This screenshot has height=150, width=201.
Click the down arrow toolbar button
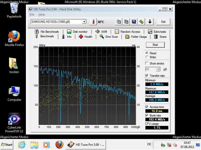[150, 22]
